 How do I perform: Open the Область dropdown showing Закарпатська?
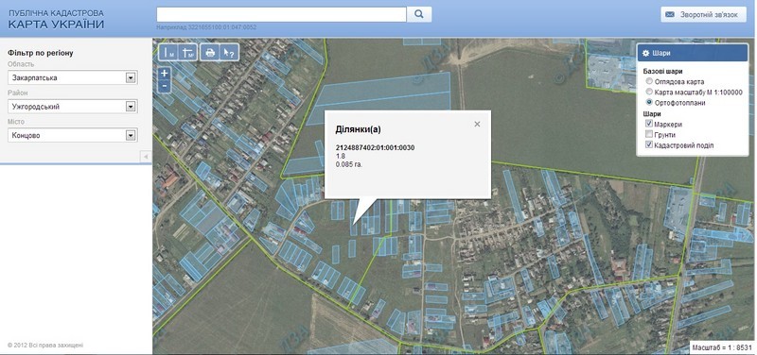click(73, 77)
